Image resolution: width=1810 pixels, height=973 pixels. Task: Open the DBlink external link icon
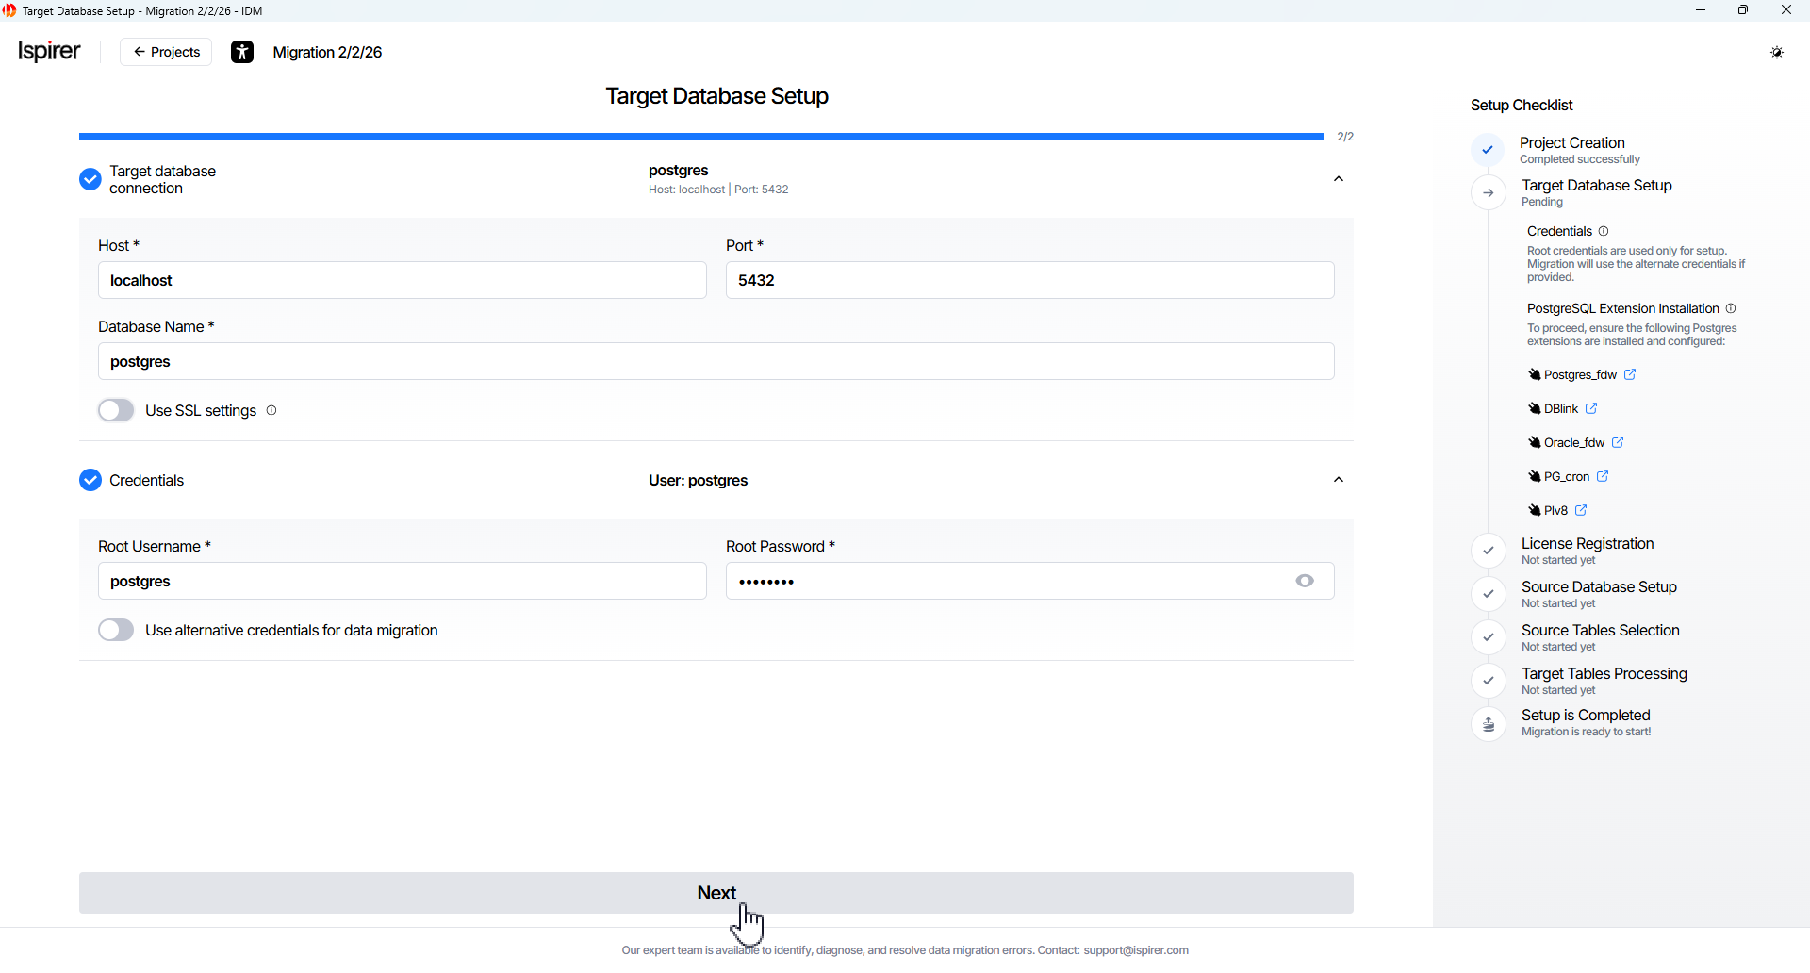click(x=1591, y=408)
